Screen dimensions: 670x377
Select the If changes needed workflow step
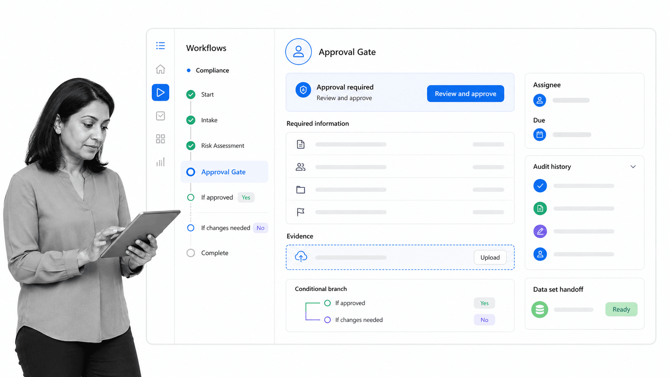tap(219, 228)
